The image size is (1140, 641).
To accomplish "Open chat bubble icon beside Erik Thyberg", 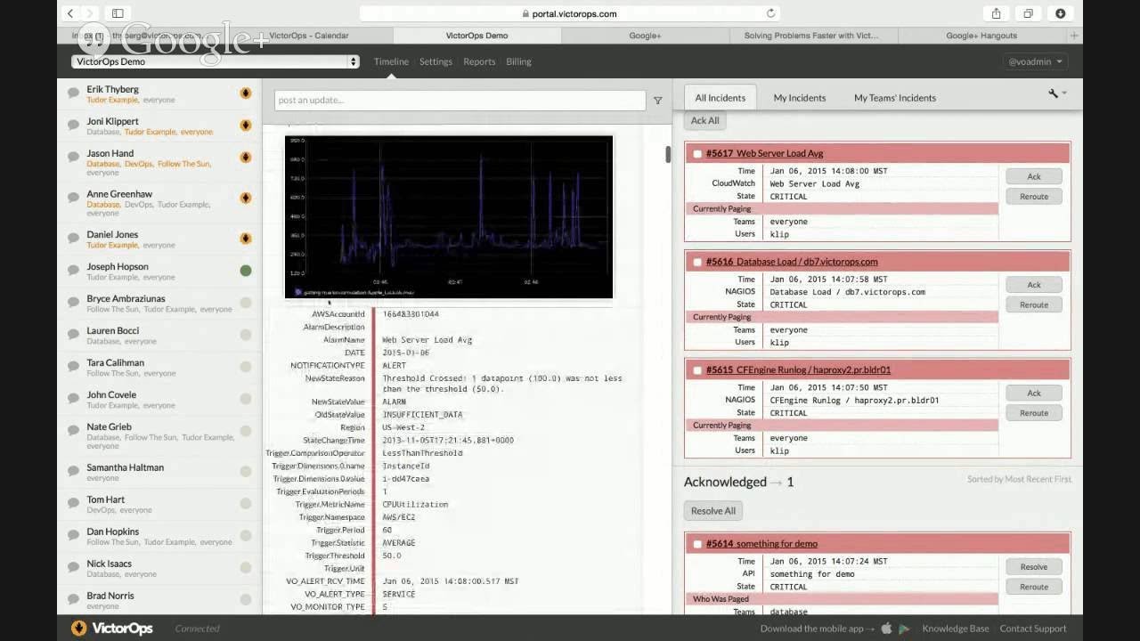I will pyautogui.click(x=74, y=93).
